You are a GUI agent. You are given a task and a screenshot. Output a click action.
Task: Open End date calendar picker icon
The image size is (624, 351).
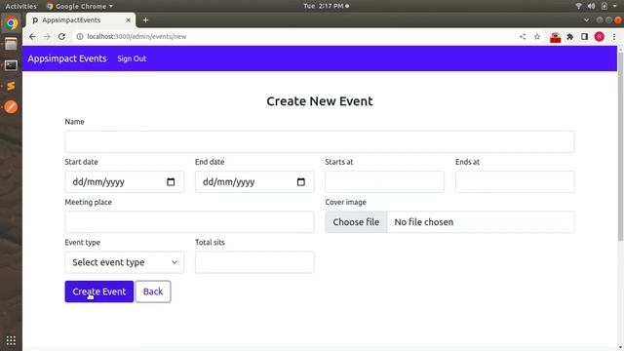(301, 182)
